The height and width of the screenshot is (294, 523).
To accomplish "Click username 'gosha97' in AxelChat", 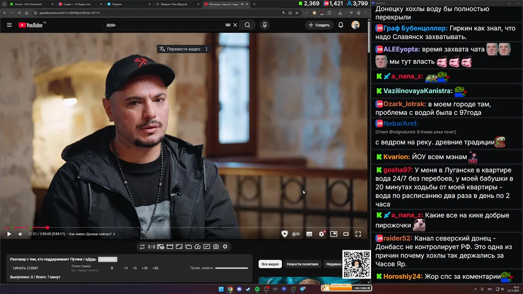I will point(398,170).
